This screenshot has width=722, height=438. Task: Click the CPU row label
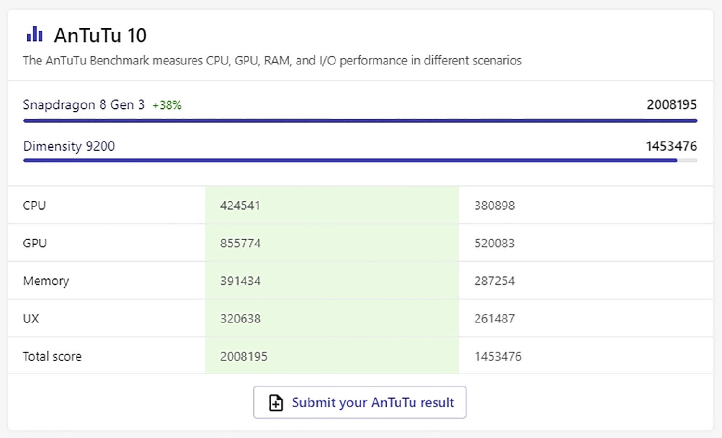[34, 206]
